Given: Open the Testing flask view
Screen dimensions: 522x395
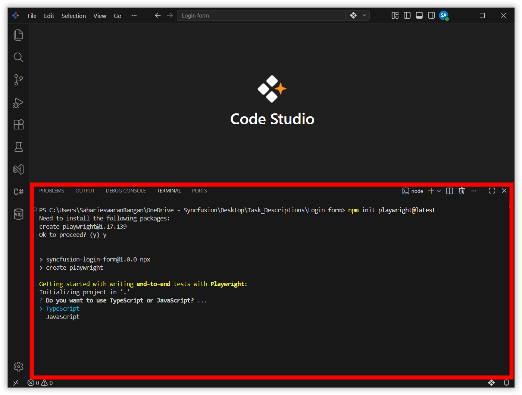Looking at the screenshot, I should [x=18, y=147].
